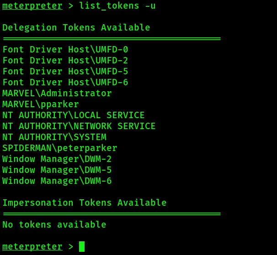
Task: Click the MARVEL\Administrator token entry
Action: 57,94
